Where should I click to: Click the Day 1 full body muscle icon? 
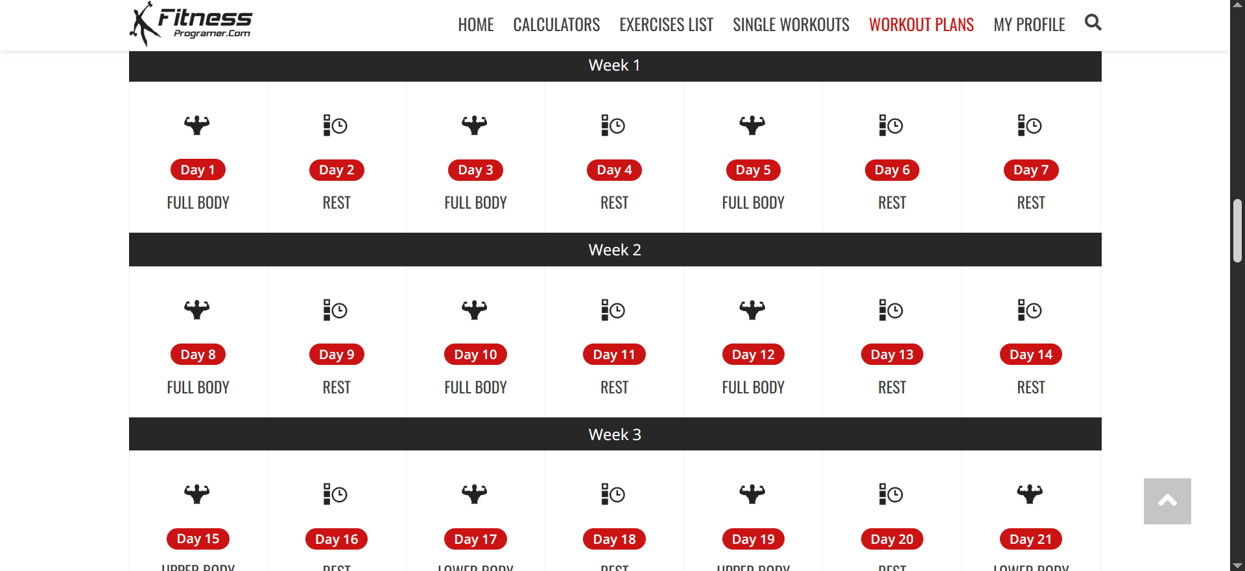[197, 124]
